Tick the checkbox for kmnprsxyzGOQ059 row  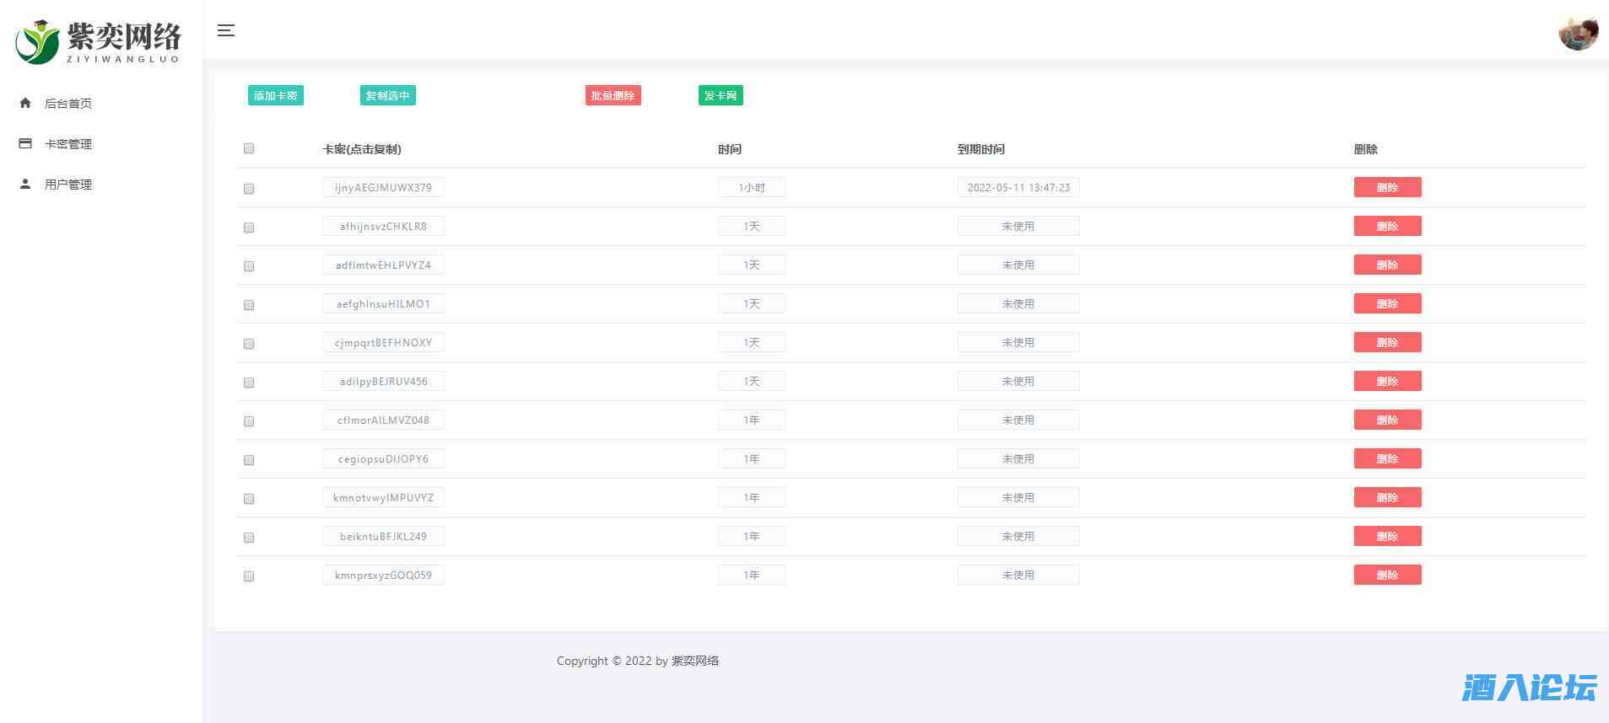(x=249, y=576)
